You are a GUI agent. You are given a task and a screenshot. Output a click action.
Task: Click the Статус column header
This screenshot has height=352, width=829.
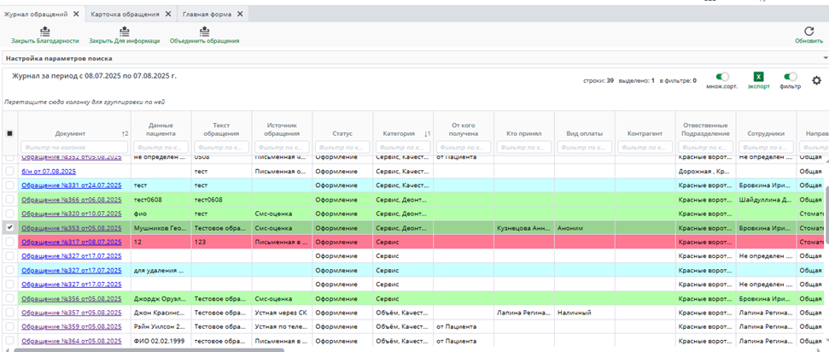pos(342,134)
